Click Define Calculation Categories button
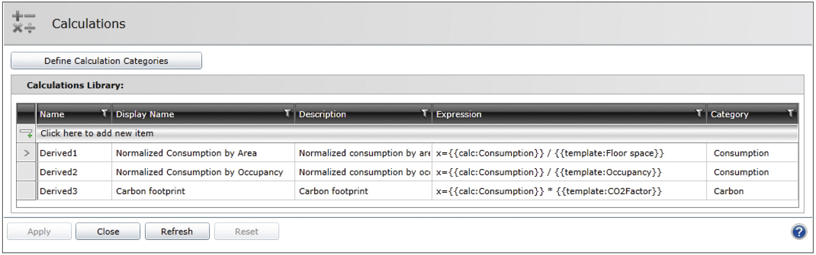Screen dimensions: 816x255 tap(106, 61)
